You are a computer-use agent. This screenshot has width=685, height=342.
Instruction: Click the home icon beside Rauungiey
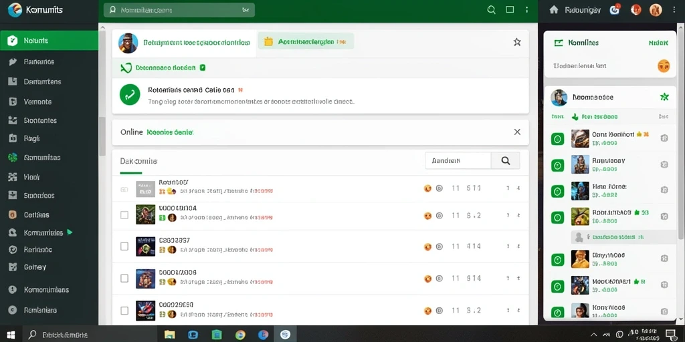coord(553,9)
